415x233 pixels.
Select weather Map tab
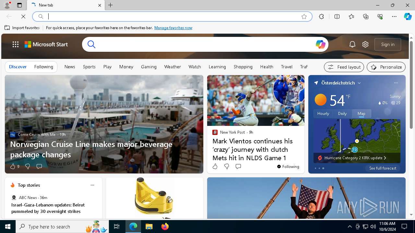click(x=362, y=114)
